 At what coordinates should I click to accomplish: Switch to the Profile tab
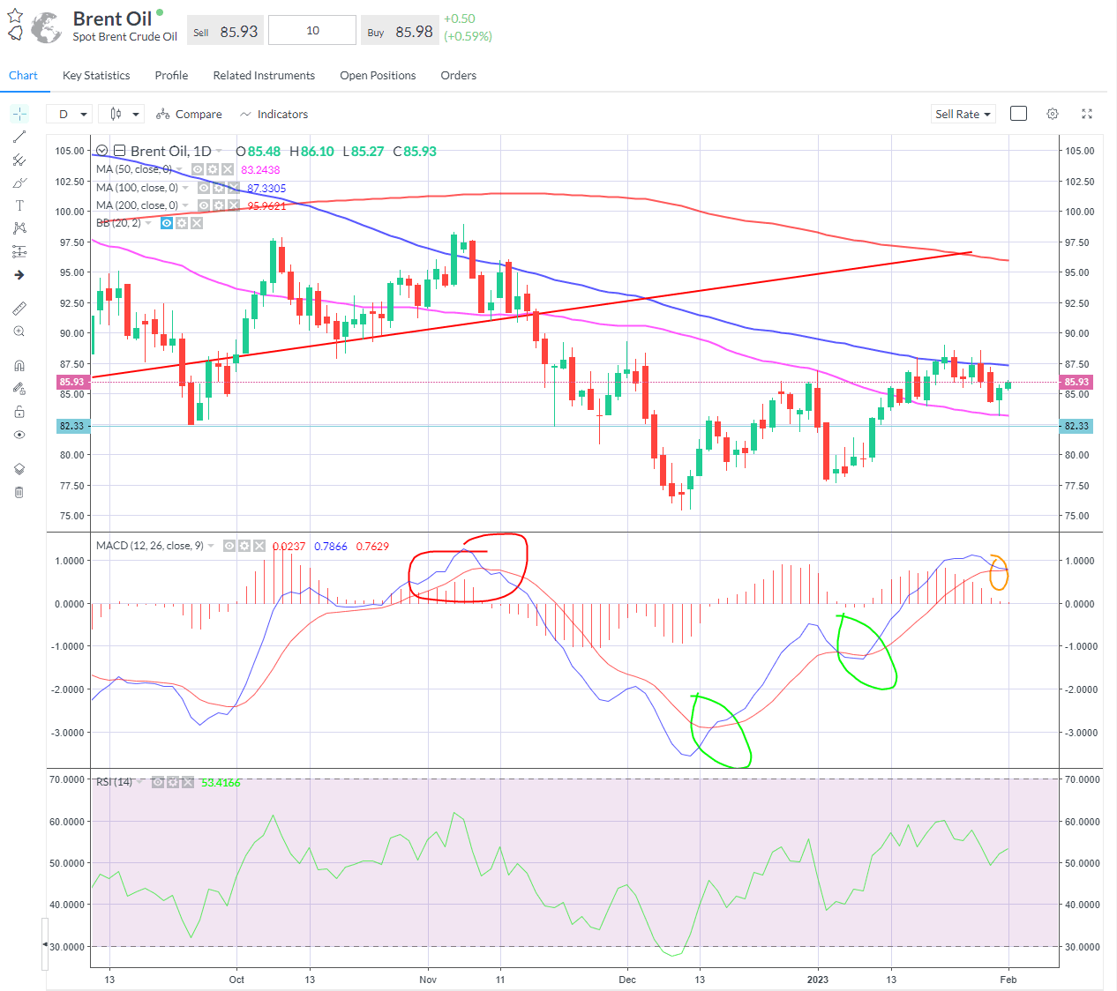pyautogui.click(x=171, y=76)
